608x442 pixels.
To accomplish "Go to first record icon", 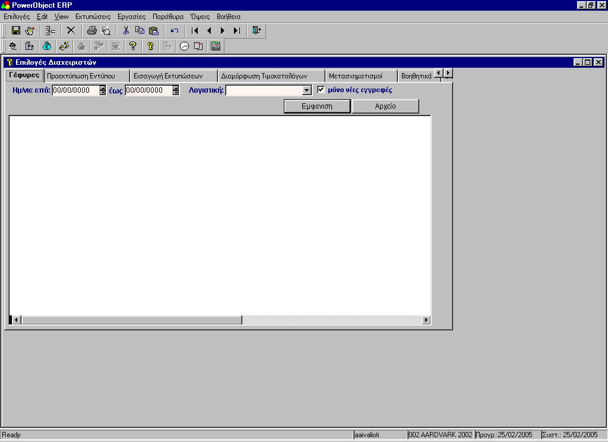I will coord(195,30).
